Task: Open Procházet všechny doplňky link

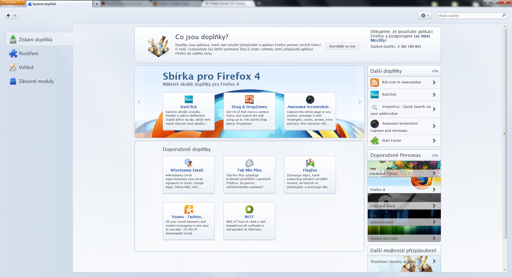Action: pos(393,262)
